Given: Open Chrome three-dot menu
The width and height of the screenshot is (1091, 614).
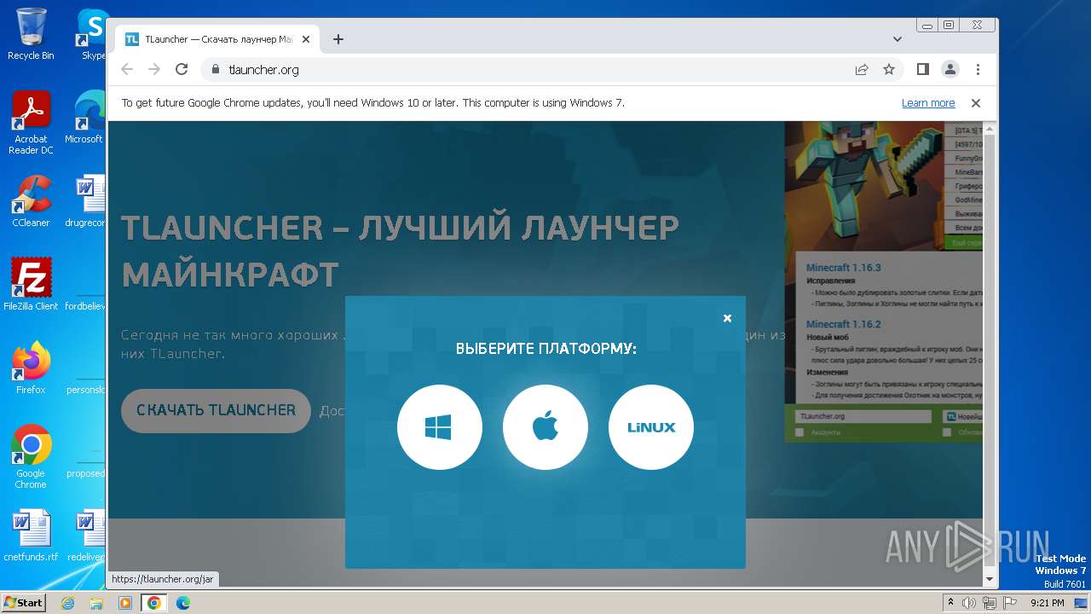Looking at the screenshot, I should [x=978, y=70].
